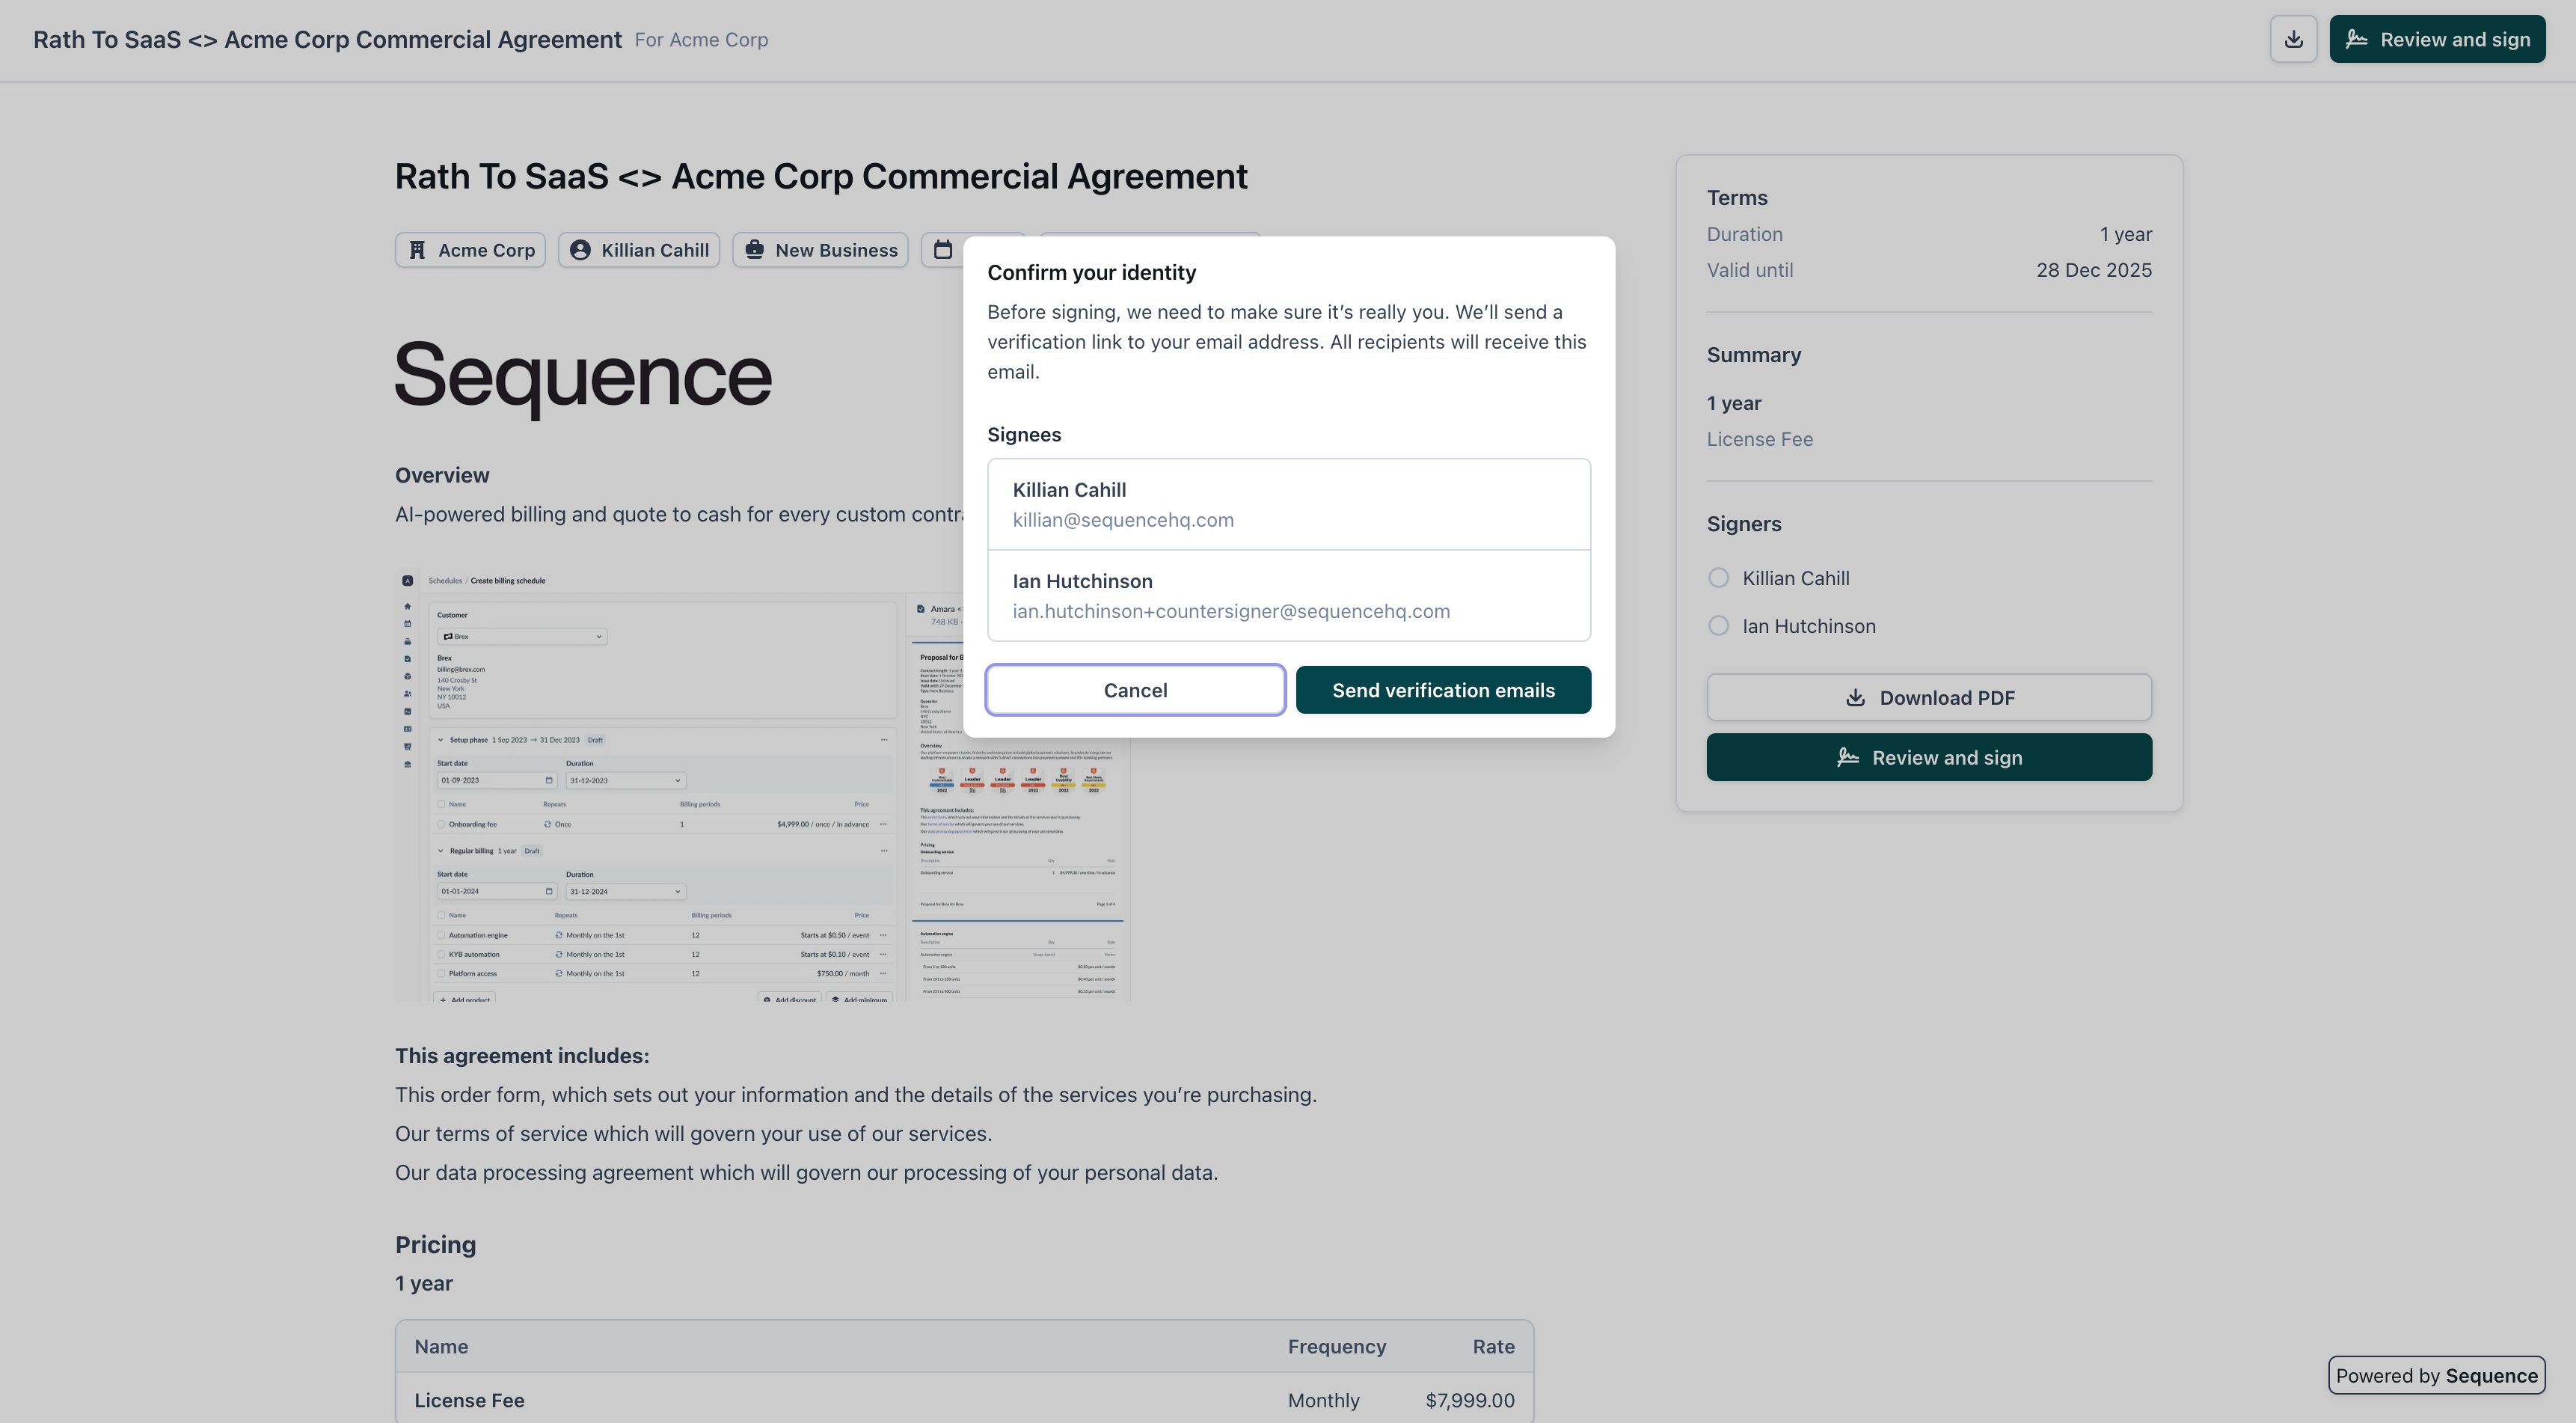
Task: Click Review and sign in top header
Action: (2437, 40)
